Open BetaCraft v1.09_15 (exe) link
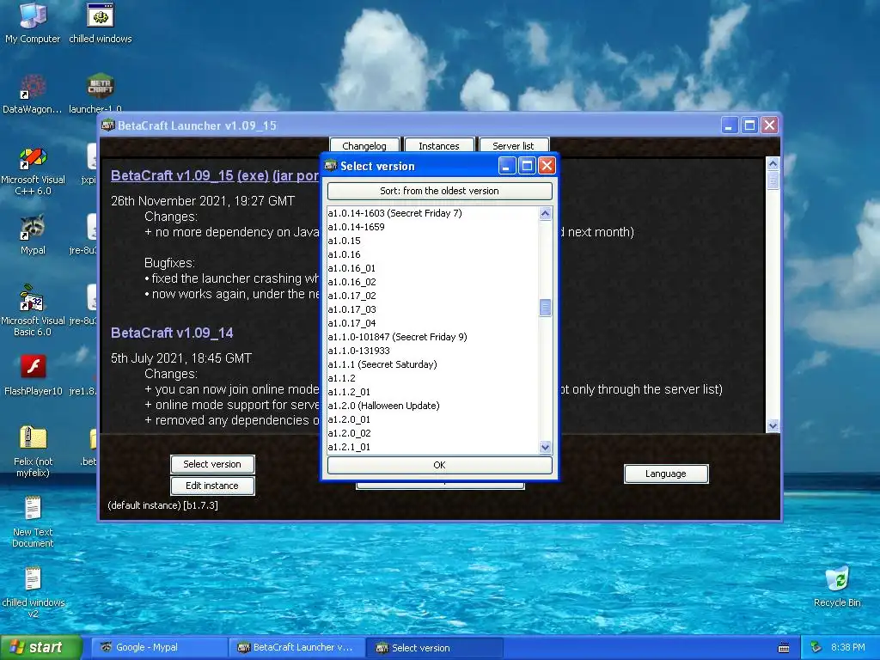 (x=190, y=175)
